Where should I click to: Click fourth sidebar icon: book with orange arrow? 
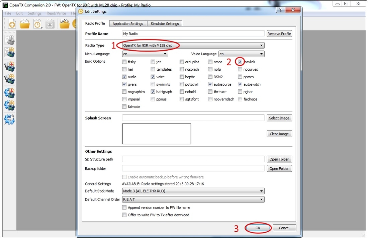coord(9,79)
